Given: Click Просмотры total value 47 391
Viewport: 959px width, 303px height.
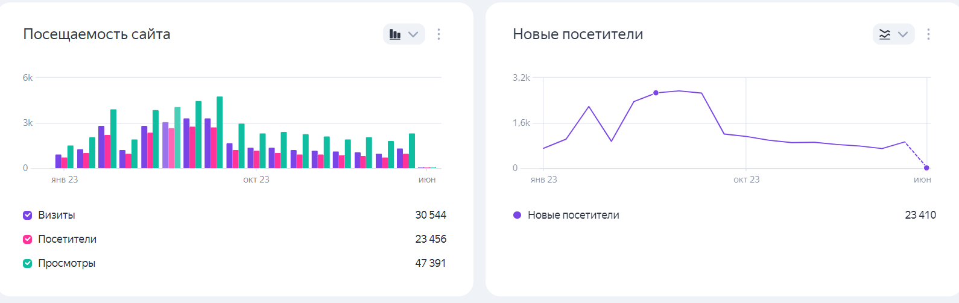Looking at the screenshot, I should click(x=431, y=263).
